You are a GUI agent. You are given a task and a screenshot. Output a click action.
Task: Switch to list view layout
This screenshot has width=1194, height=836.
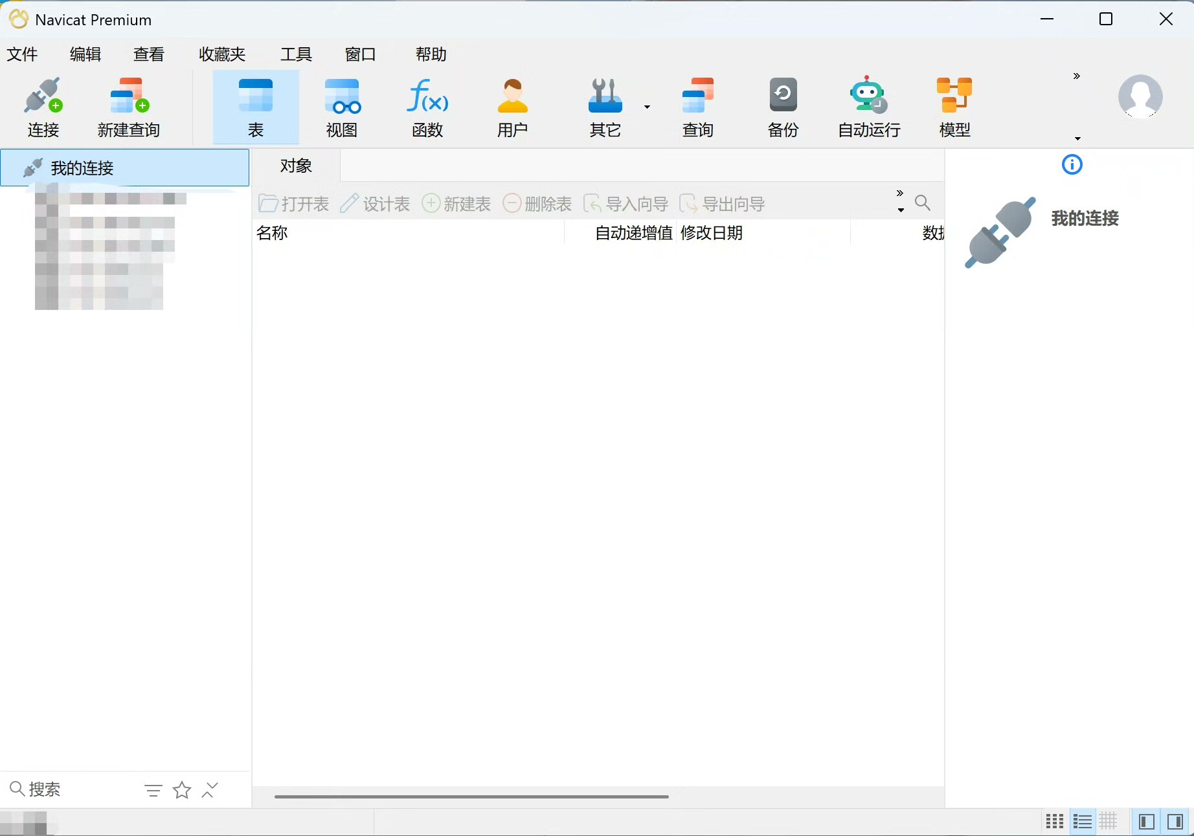[x=1082, y=822]
